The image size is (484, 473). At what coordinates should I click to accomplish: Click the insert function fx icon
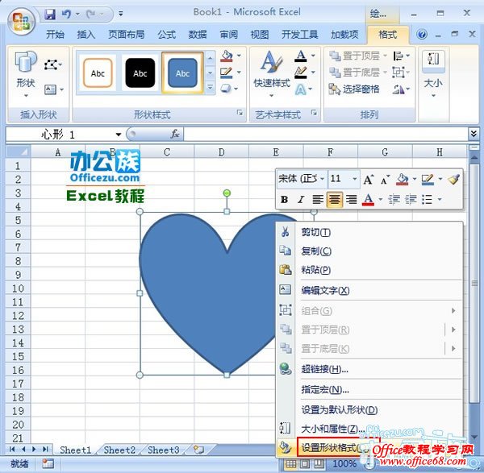coord(175,134)
